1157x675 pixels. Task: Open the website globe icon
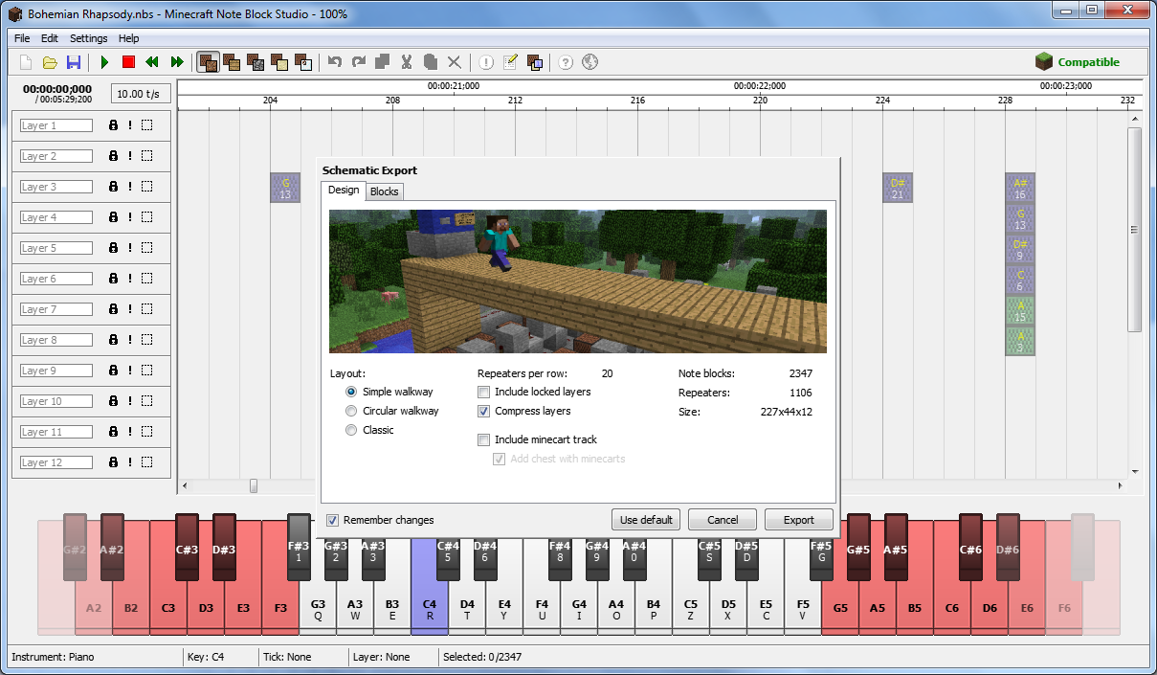pyautogui.click(x=590, y=62)
